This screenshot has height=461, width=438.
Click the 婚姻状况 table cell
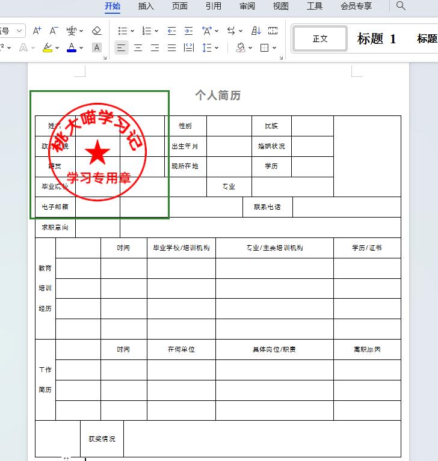click(271, 146)
